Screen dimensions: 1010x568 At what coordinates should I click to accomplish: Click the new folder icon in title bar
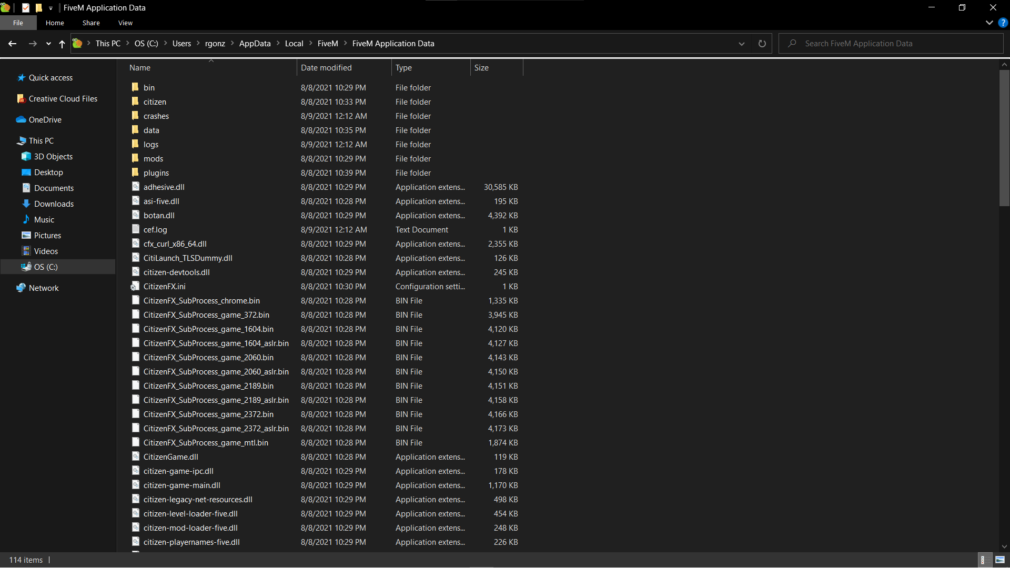click(x=38, y=8)
